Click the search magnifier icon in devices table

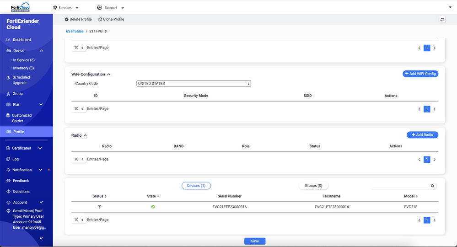(432, 186)
